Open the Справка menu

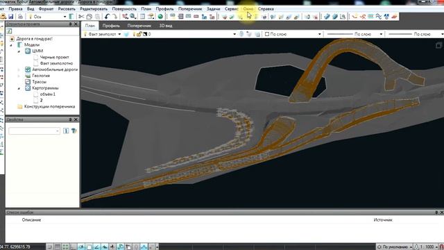click(x=266, y=9)
